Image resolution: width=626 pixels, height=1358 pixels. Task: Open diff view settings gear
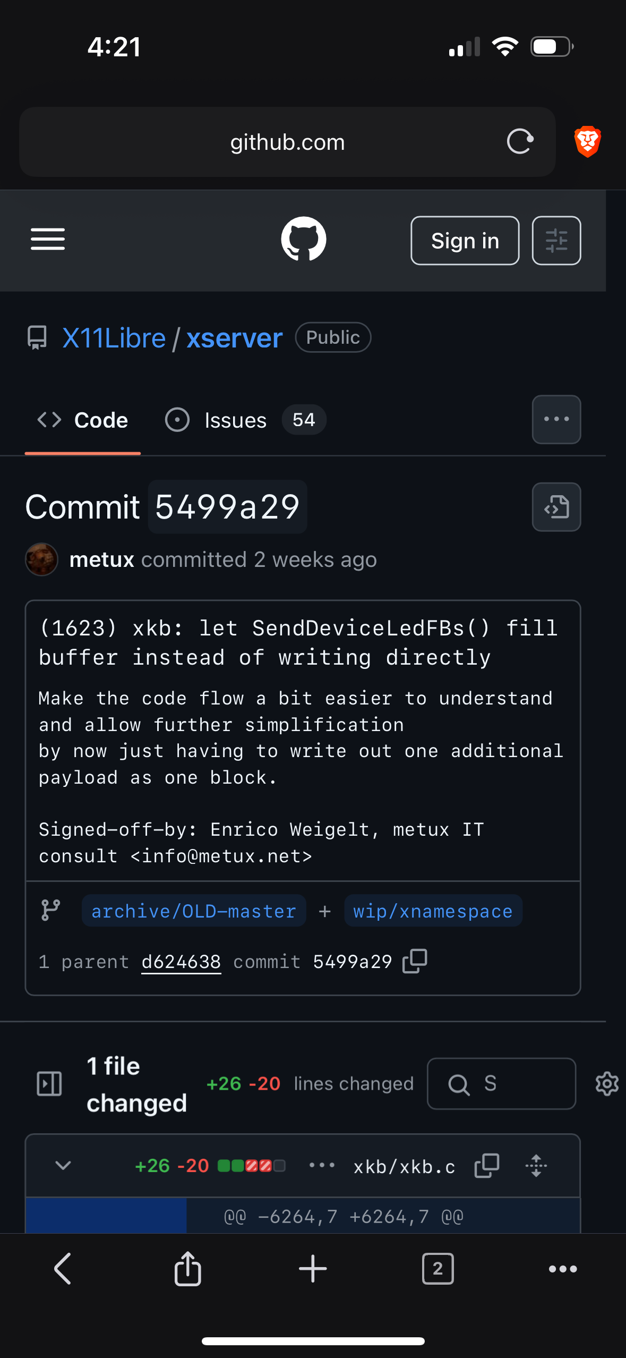click(x=607, y=1084)
